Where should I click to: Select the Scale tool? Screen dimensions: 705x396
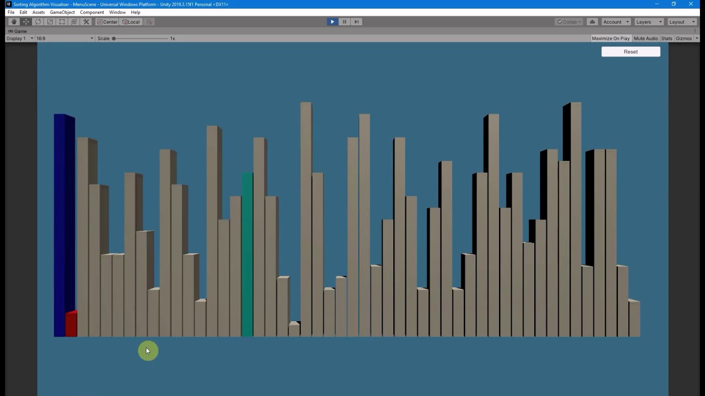pyautogui.click(x=50, y=22)
